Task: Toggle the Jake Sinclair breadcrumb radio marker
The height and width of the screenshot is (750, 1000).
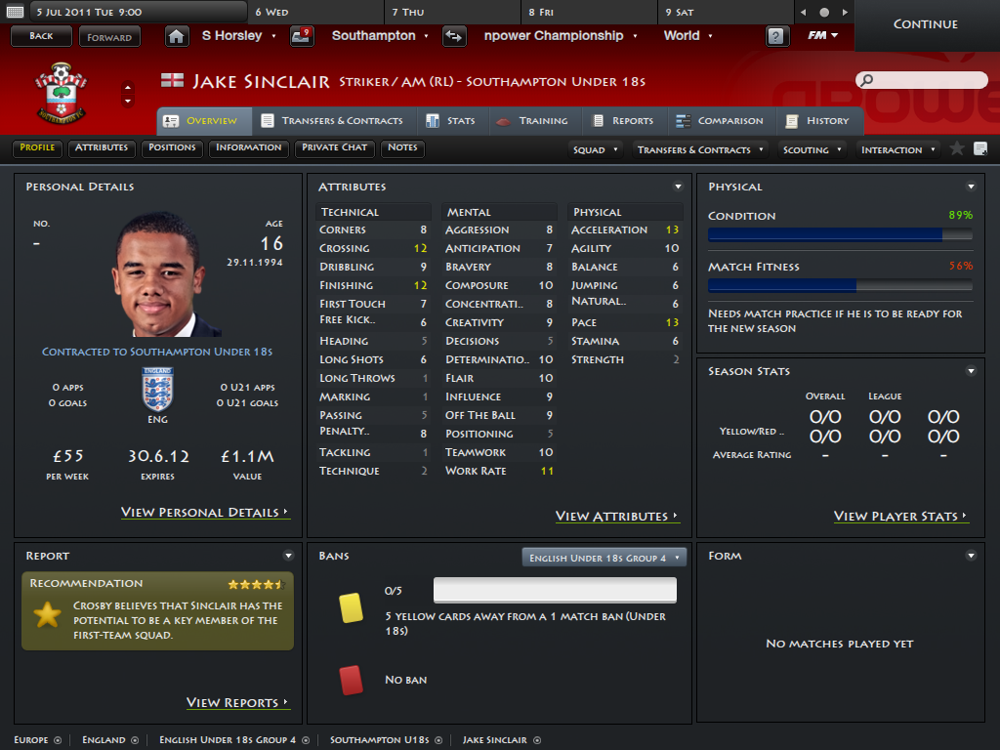Action: coord(537,740)
